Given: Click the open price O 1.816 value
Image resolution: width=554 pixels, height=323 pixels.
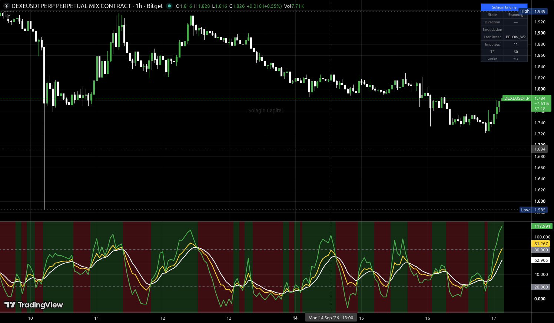Looking at the screenshot, I should point(184,6).
